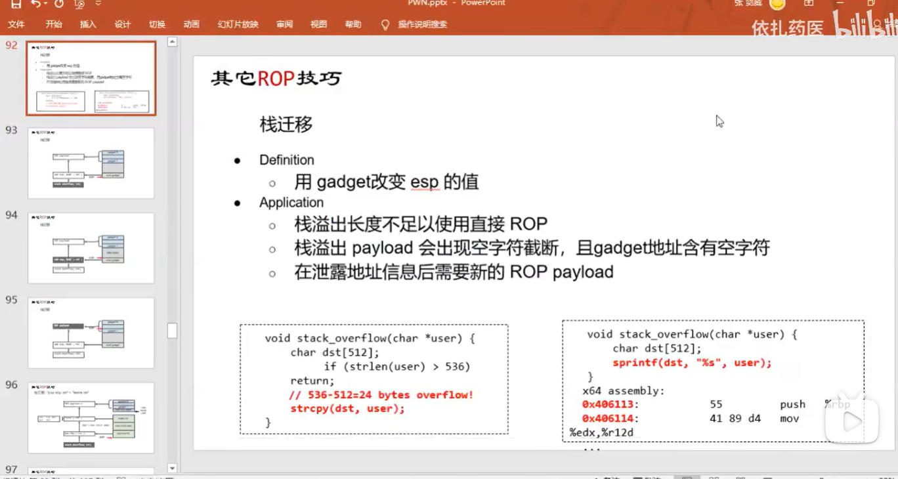
Task: Click the line about 空字符截断
Action: pos(532,248)
